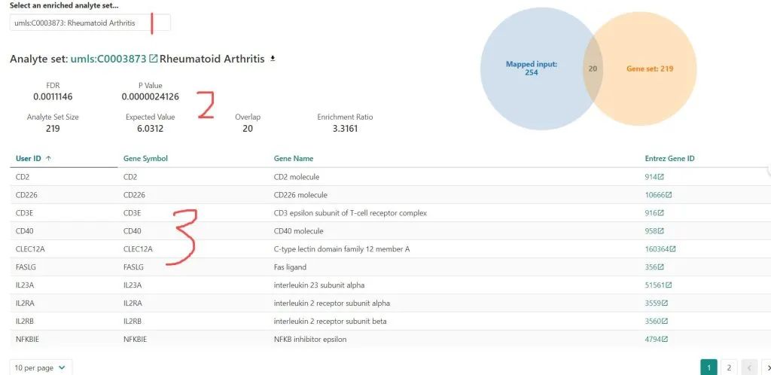Select the CD3E user ID cell
The image size is (771, 375).
[25, 213]
